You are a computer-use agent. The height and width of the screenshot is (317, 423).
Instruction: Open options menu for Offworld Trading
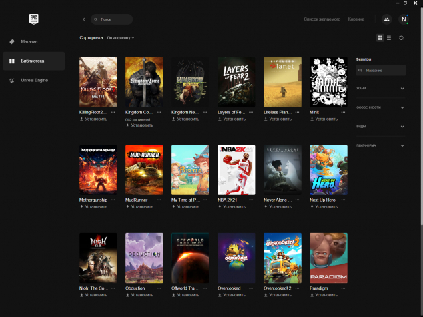[205, 288]
